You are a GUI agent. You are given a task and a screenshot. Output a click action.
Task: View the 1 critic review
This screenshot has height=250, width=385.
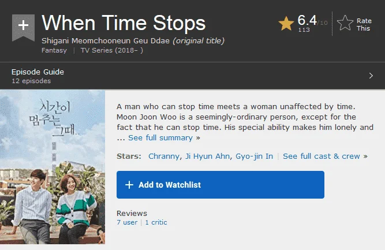click(156, 222)
